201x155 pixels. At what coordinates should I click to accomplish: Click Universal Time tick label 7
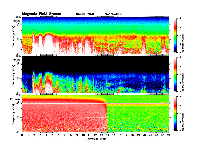click(65, 135)
